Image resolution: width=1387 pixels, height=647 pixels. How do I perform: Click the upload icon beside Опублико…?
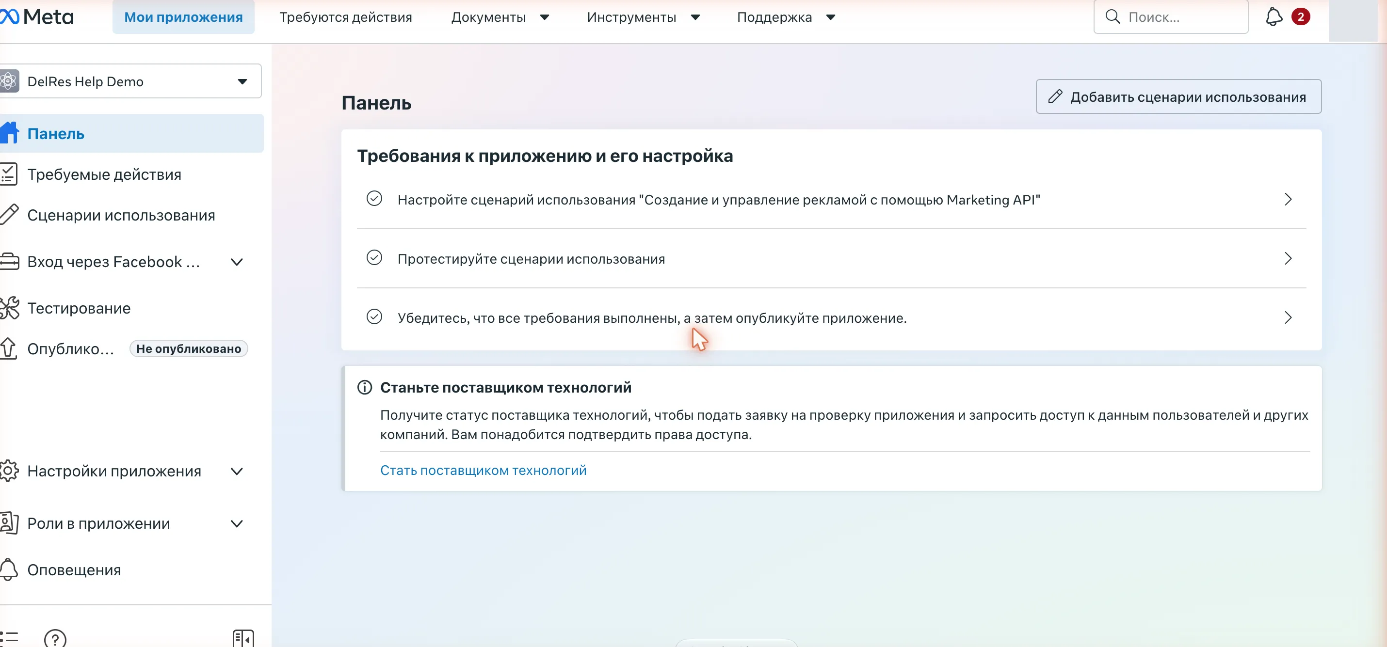tap(8, 348)
